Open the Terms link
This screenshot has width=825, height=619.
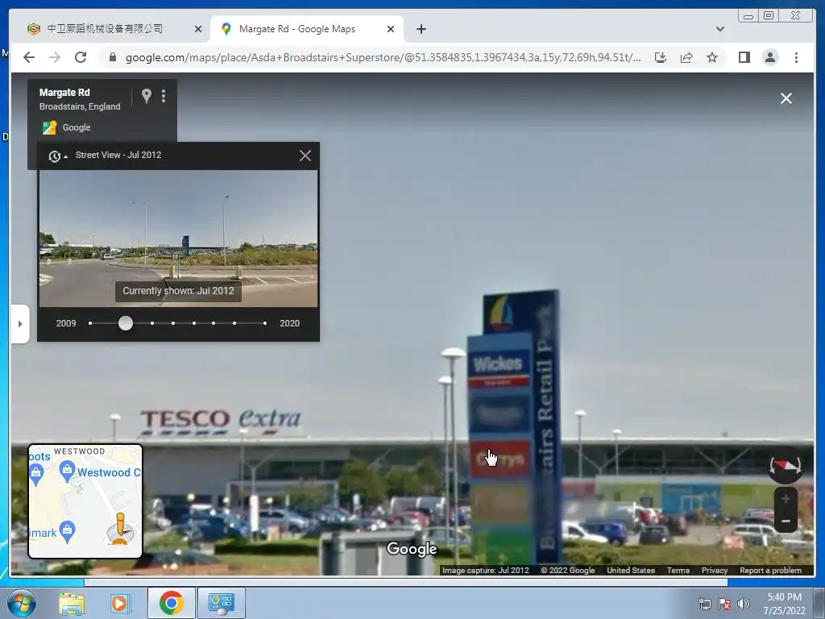[678, 570]
